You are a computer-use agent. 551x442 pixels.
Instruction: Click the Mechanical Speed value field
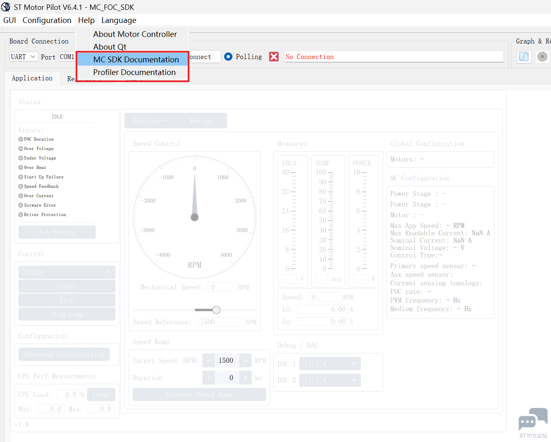pyautogui.click(x=223, y=287)
